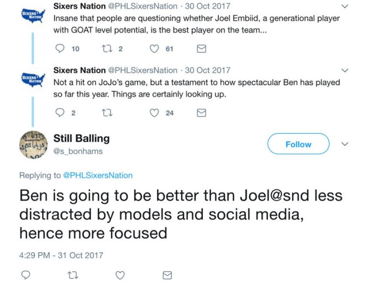Viewport: 383px width, 294px height.
Task: Open dropdown chevron next to Follow button
Action: click(345, 144)
